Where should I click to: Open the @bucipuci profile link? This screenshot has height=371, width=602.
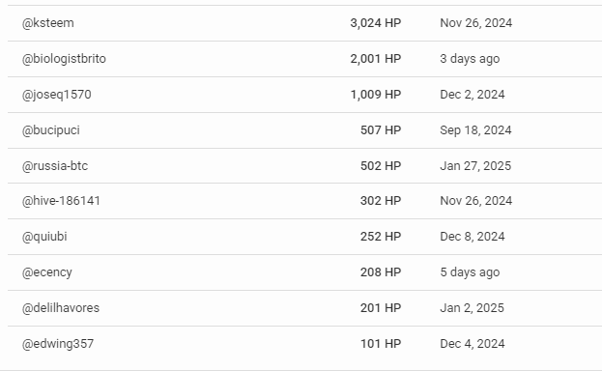[50, 130]
